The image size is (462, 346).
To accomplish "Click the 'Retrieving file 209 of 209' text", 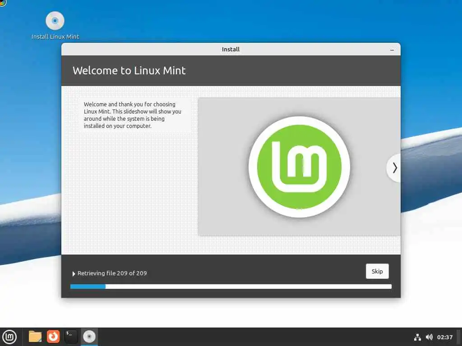I will tap(112, 273).
